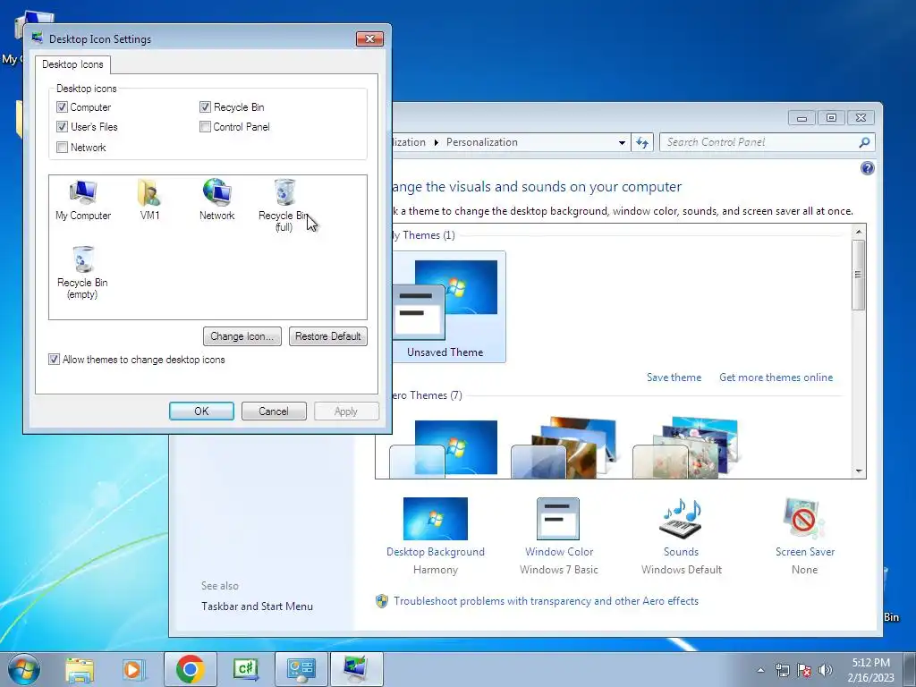The width and height of the screenshot is (916, 687).
Task: Uncheck the User's Files checkbox
Action: tap(62, 127)
